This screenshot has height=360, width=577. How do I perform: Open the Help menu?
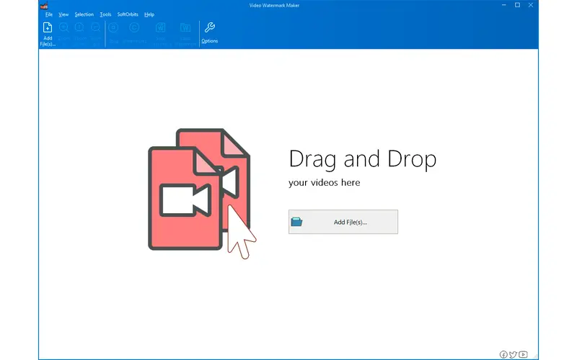click(x=149, y=14)
